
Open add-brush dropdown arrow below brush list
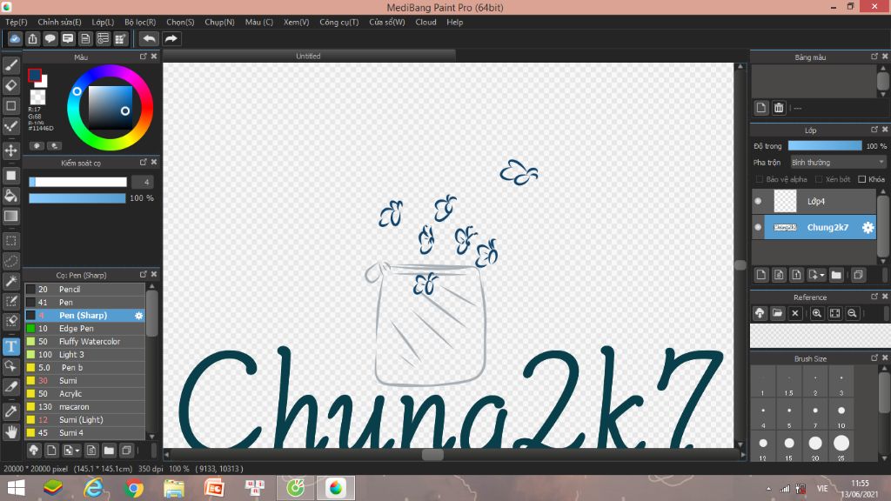tap(77, 451)
